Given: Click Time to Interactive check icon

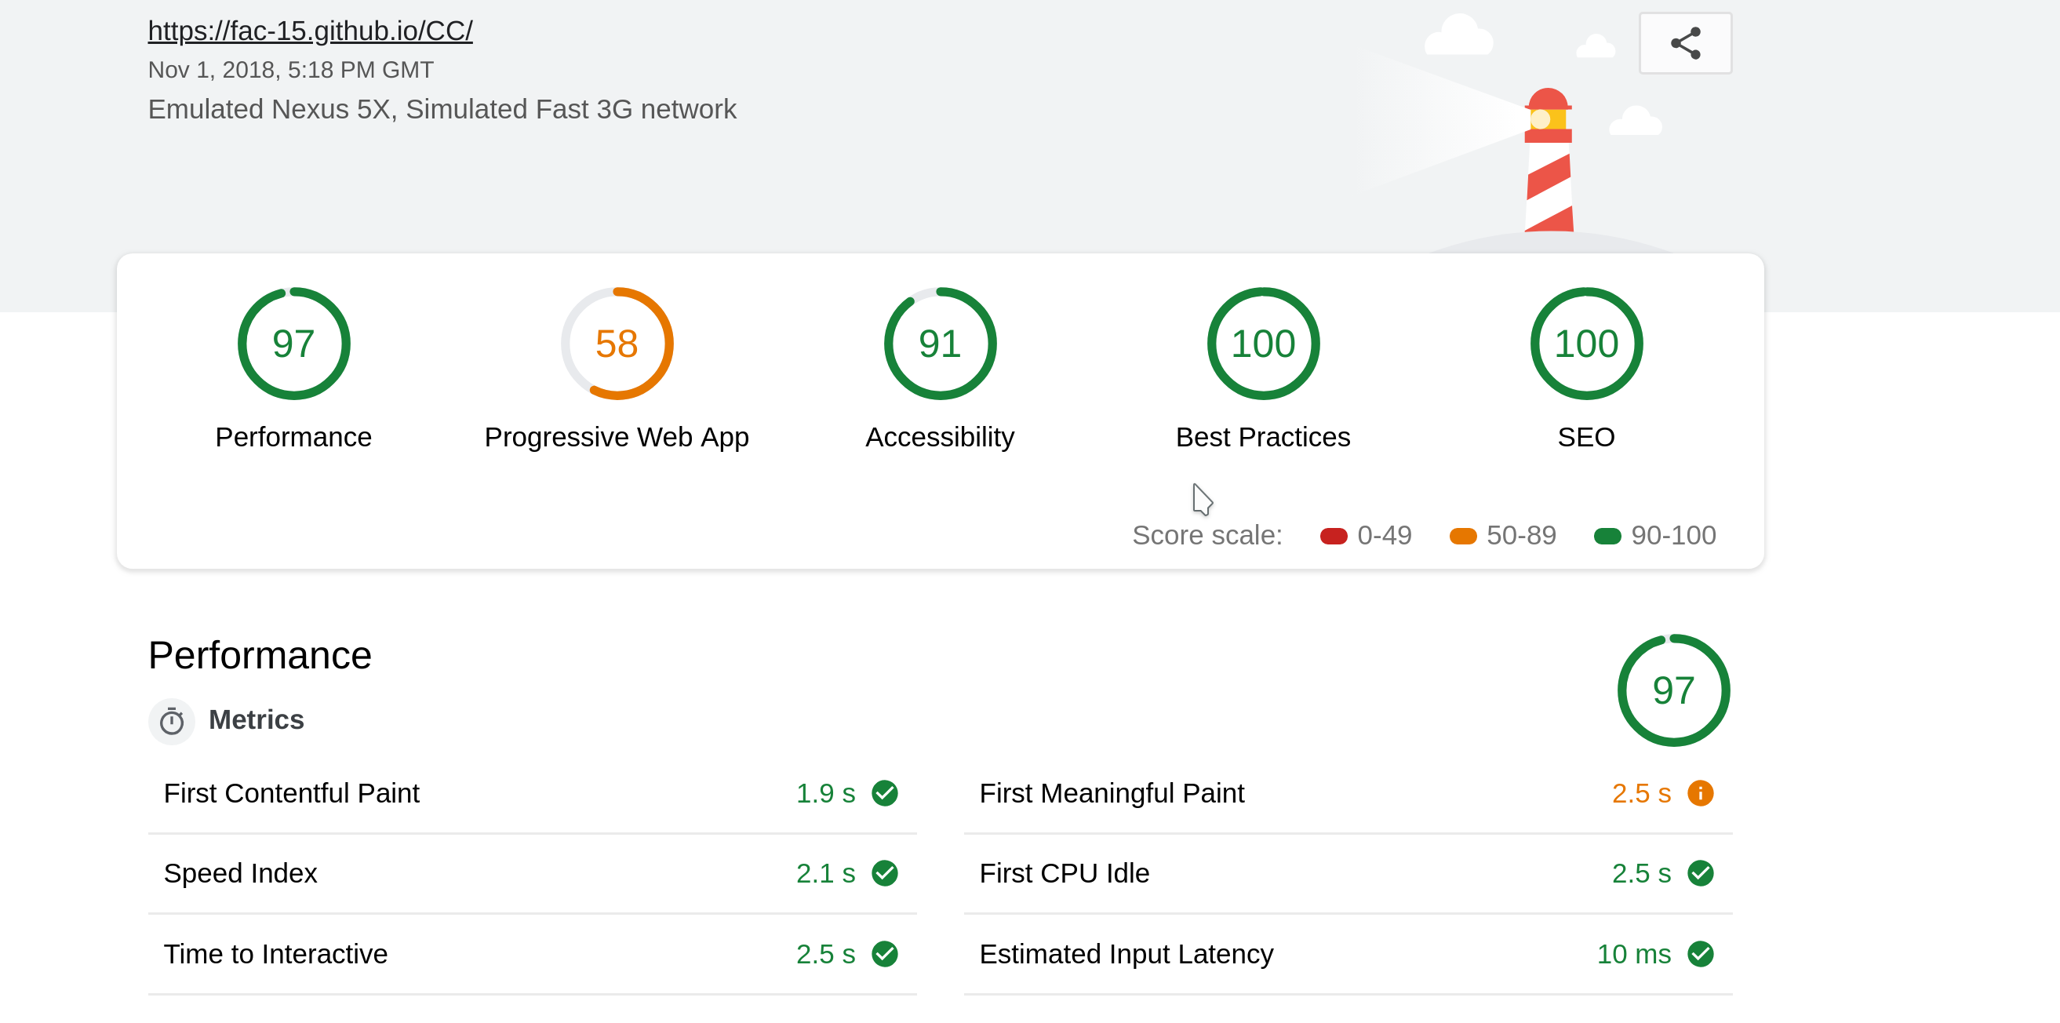Looking at the screenshot, I should click(x=884, y=954).
